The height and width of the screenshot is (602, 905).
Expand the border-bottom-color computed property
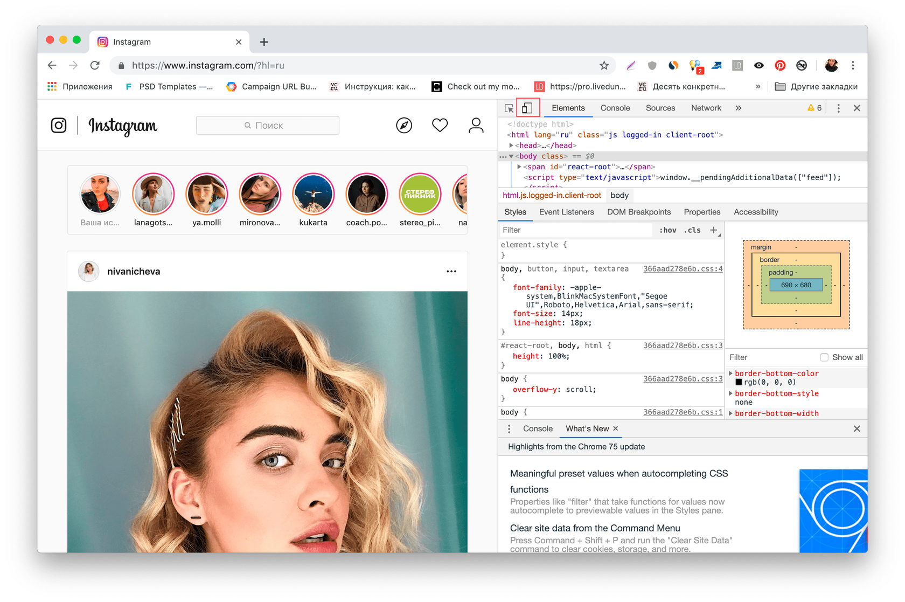pyautogui.click(x=731, y=373)
